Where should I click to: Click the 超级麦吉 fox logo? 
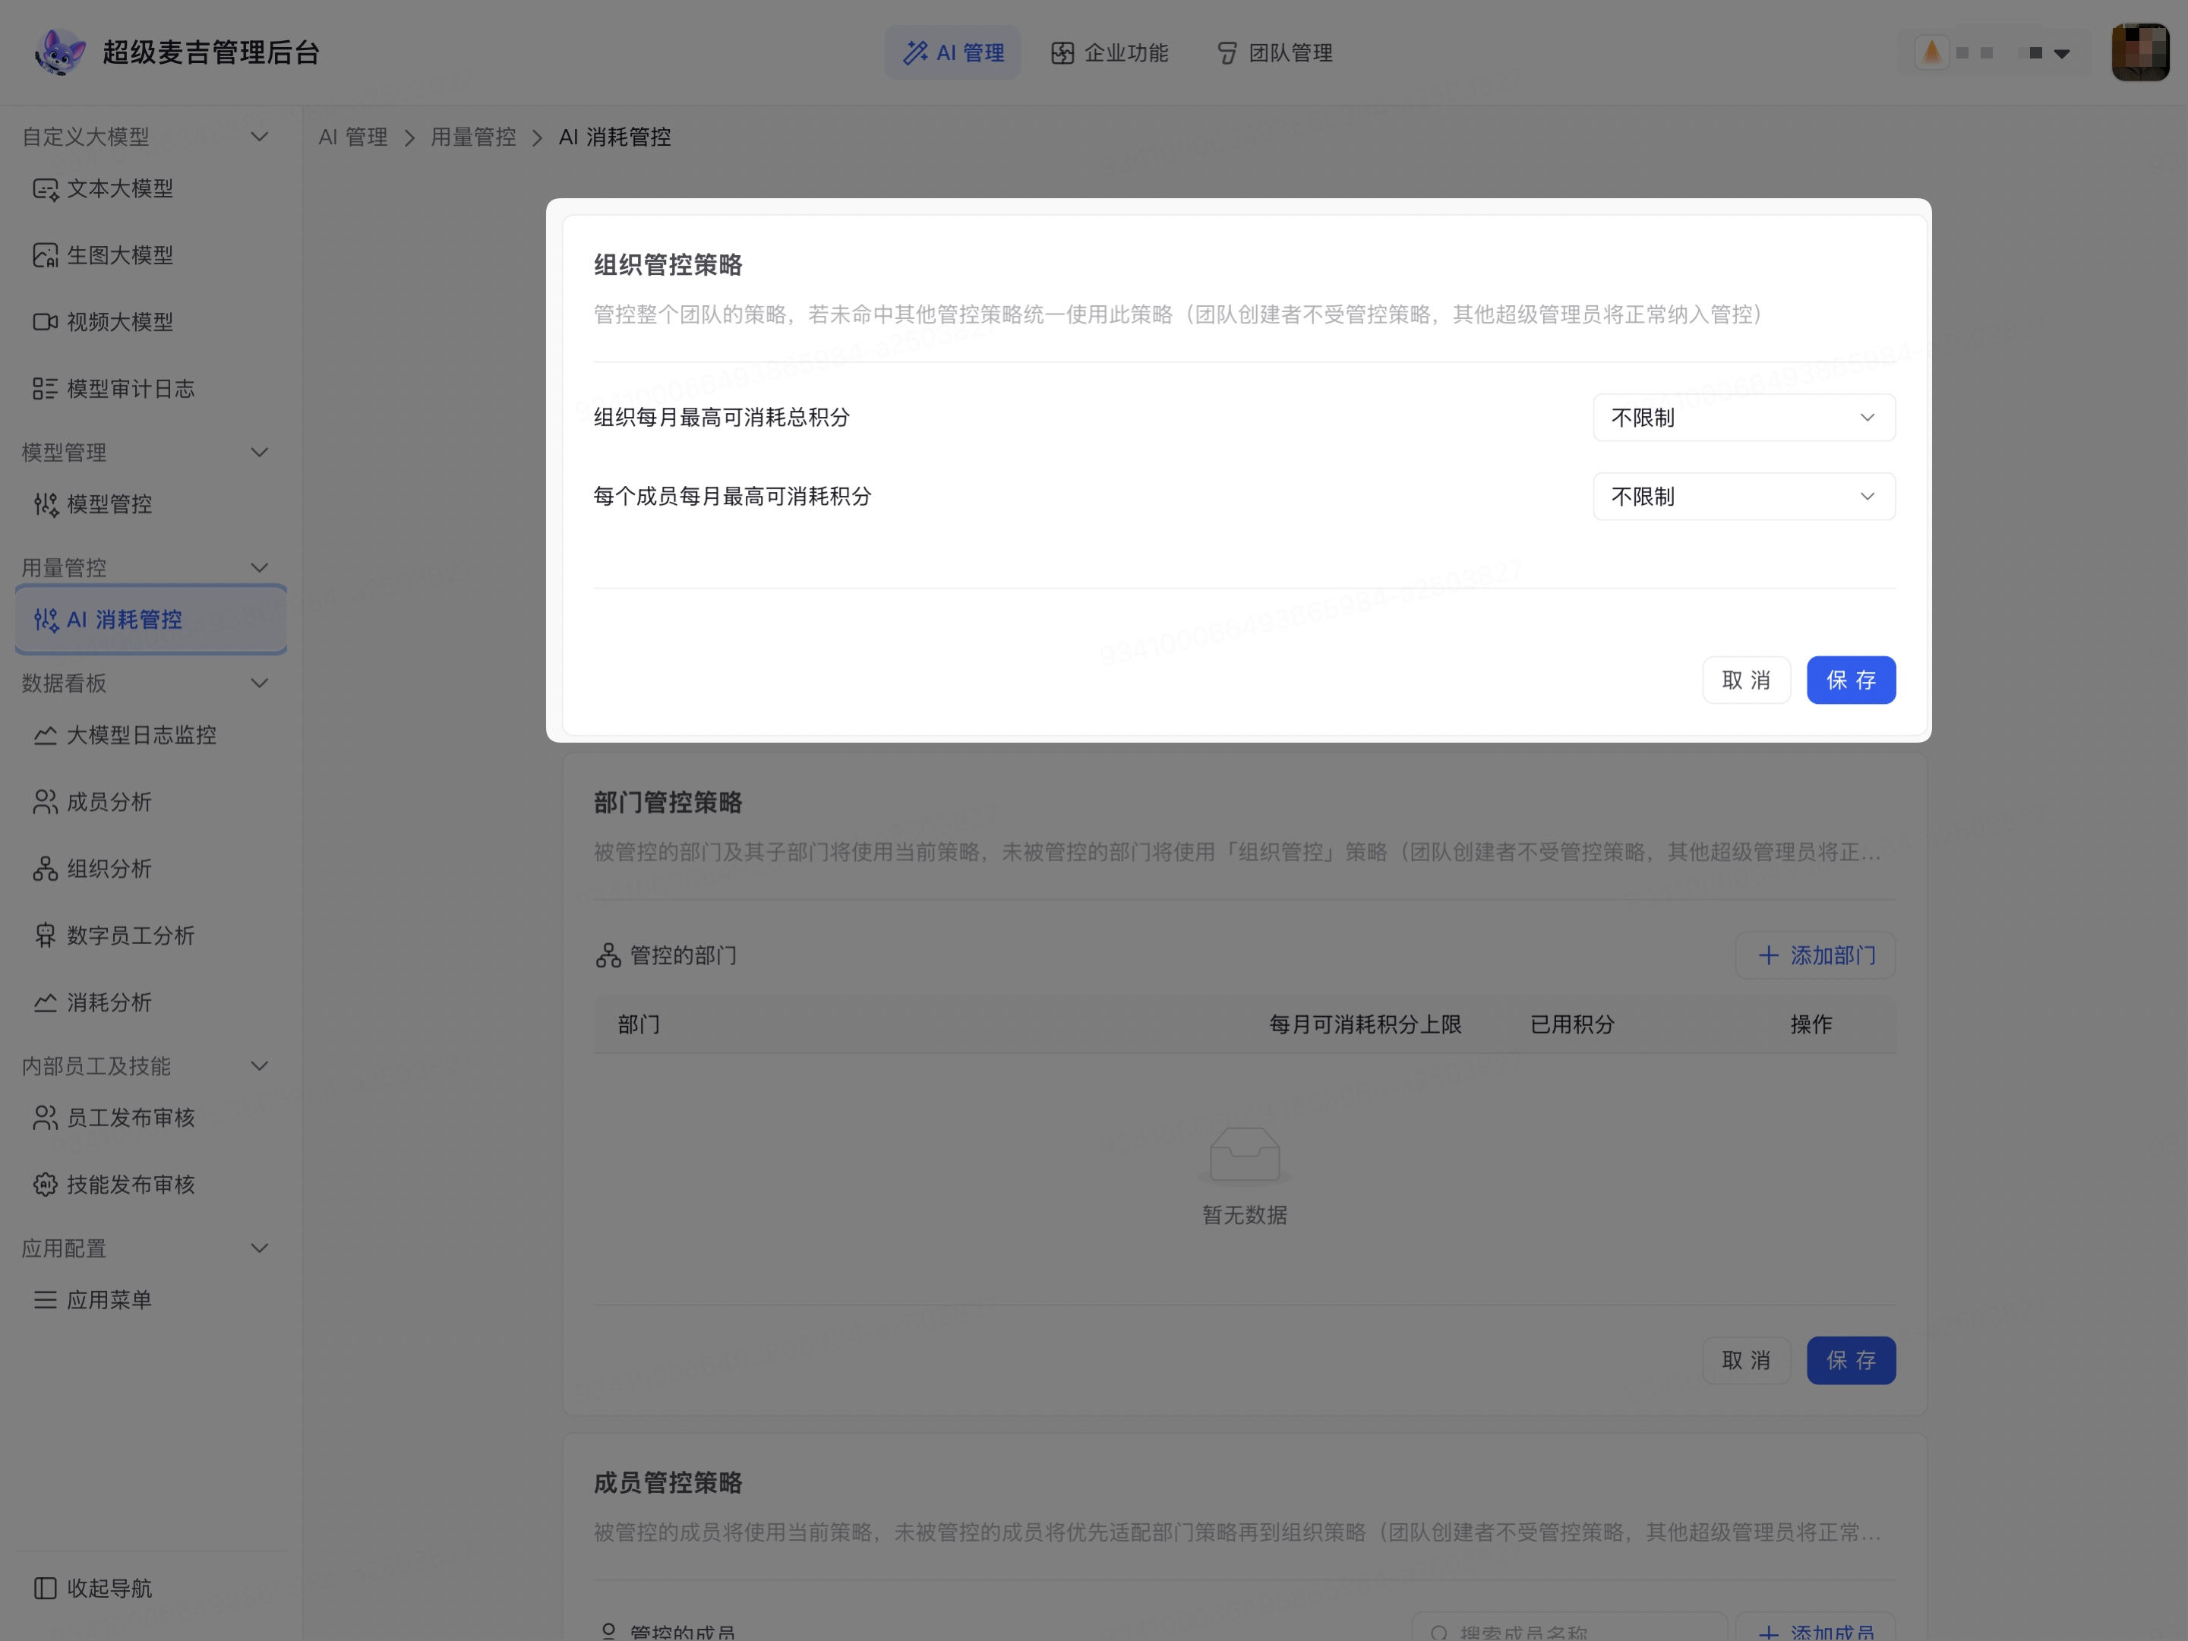tap(59, 52)
